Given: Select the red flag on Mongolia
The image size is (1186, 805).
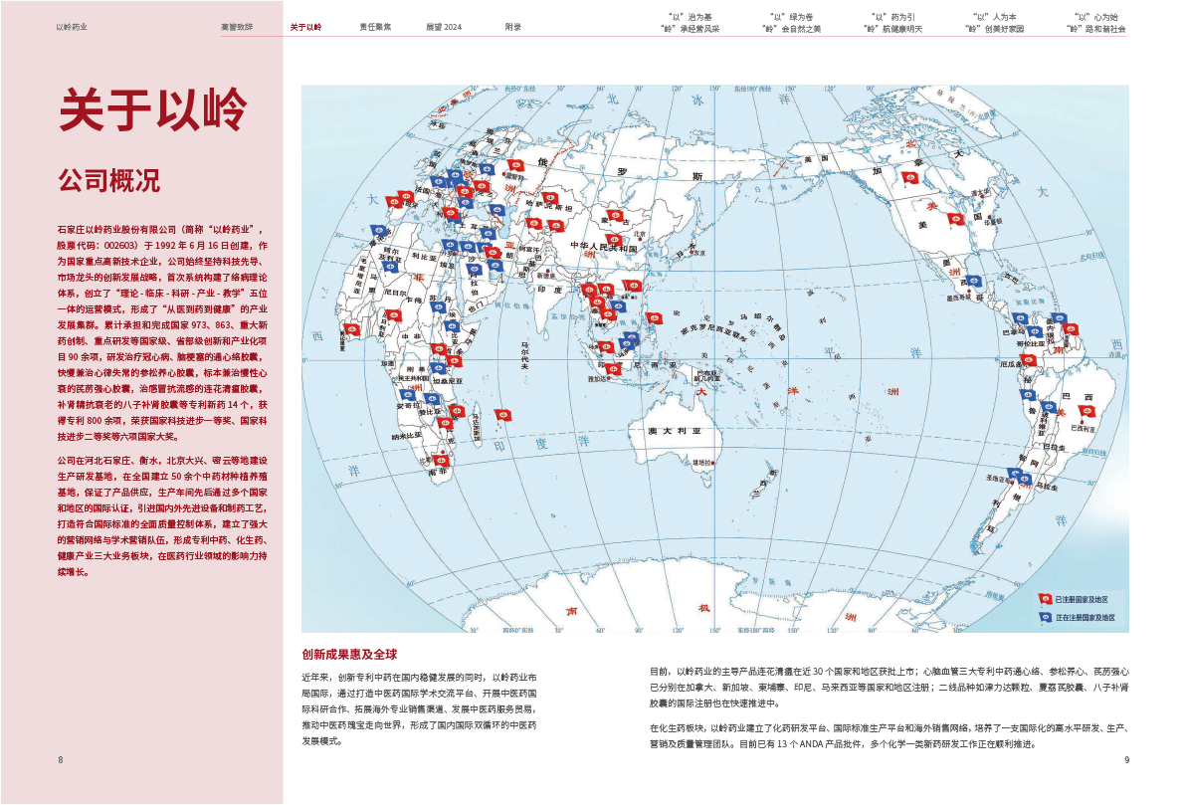Looking at the screenshot, I should [617, 215].
